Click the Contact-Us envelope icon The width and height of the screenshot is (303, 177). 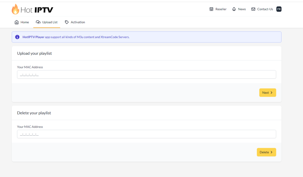[253, 9]
